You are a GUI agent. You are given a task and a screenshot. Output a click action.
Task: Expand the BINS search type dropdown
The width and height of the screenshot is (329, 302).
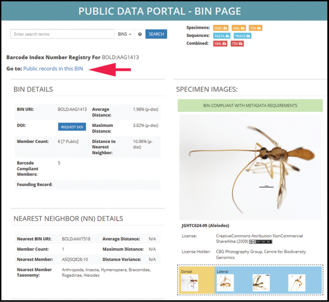pyautogui.click(x=124, y=34)
